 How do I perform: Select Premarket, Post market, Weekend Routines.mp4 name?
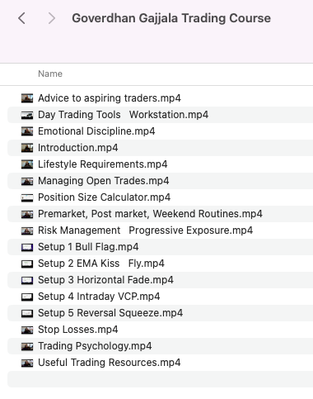(x=150, y=214)
